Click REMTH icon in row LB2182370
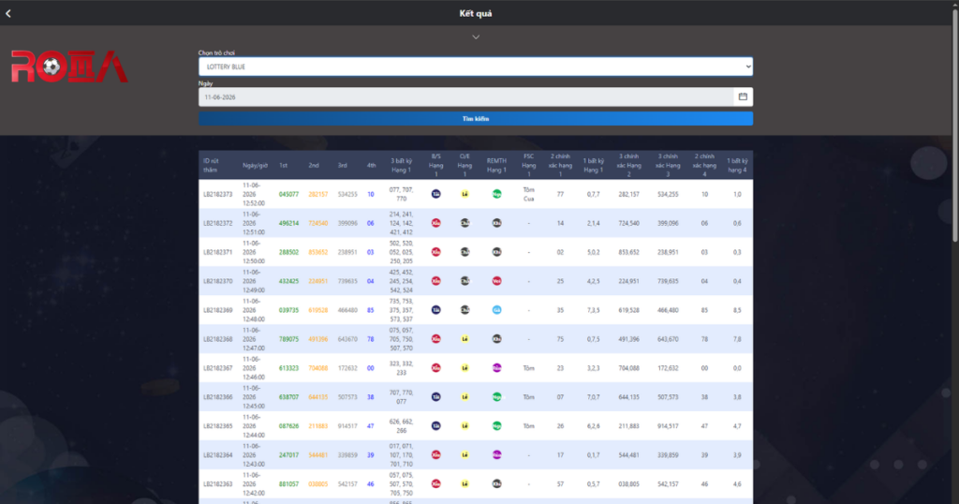The image size is (959, 504). (x=496, y=281)
